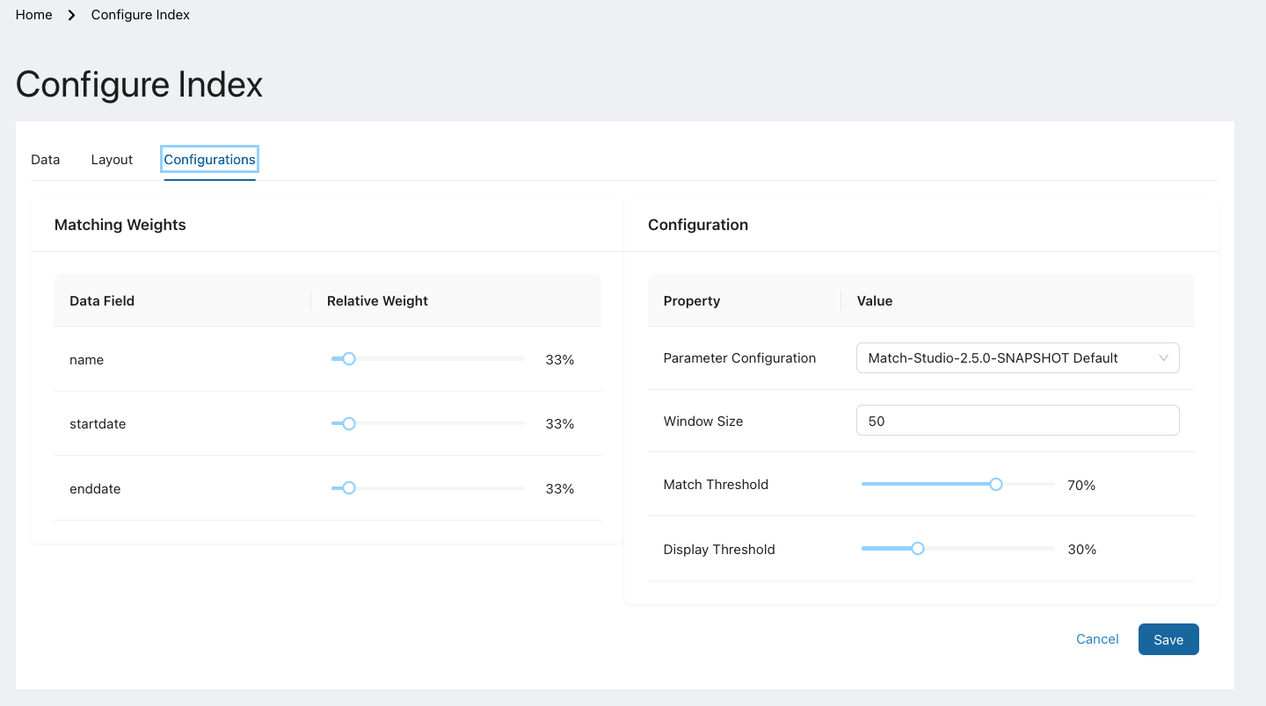
Task: Click the 'startdate' data field row
Action: (327, 423)
